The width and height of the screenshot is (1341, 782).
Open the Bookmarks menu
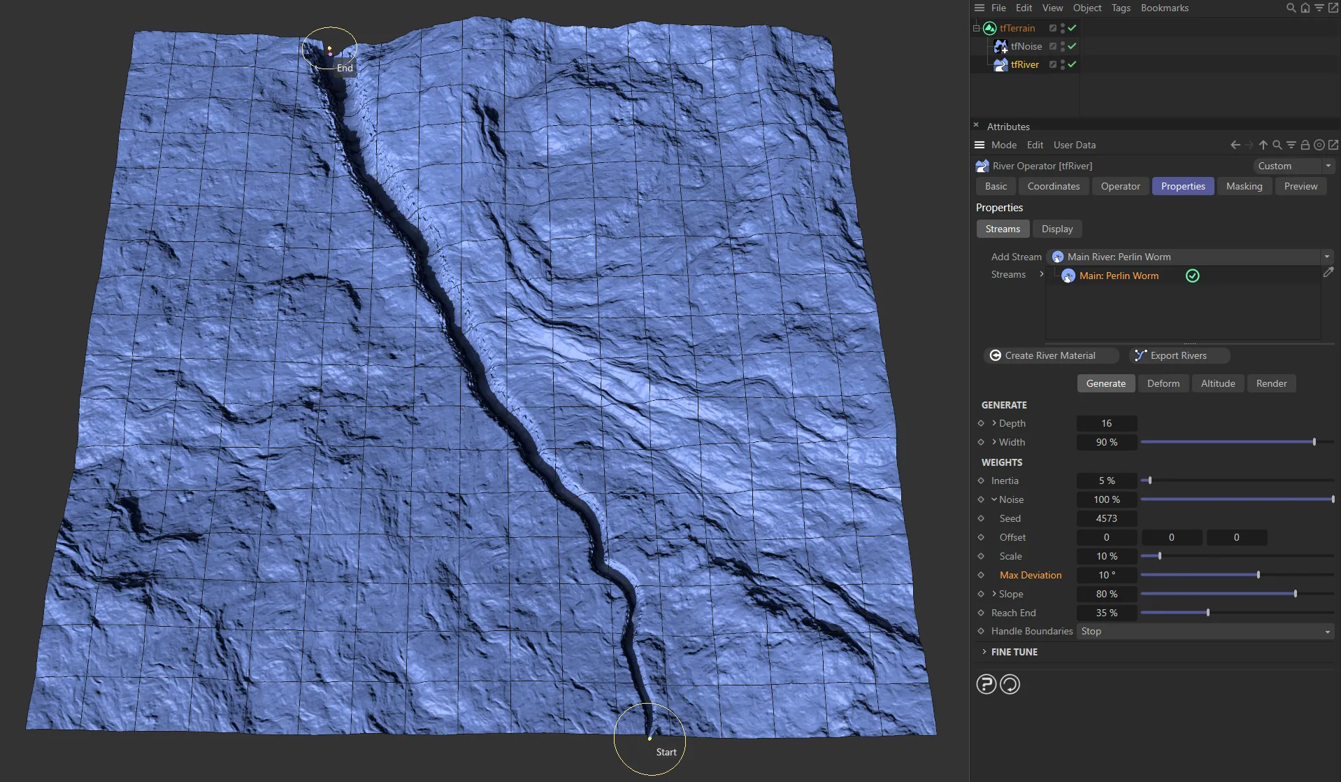pyautogui.click(x=1163, y=8)
